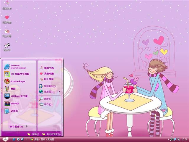Open the 我的文档 desktop icon

7,5
